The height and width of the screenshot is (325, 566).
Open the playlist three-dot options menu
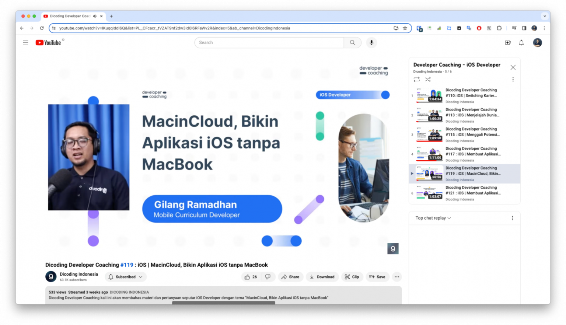pos(513,79)
